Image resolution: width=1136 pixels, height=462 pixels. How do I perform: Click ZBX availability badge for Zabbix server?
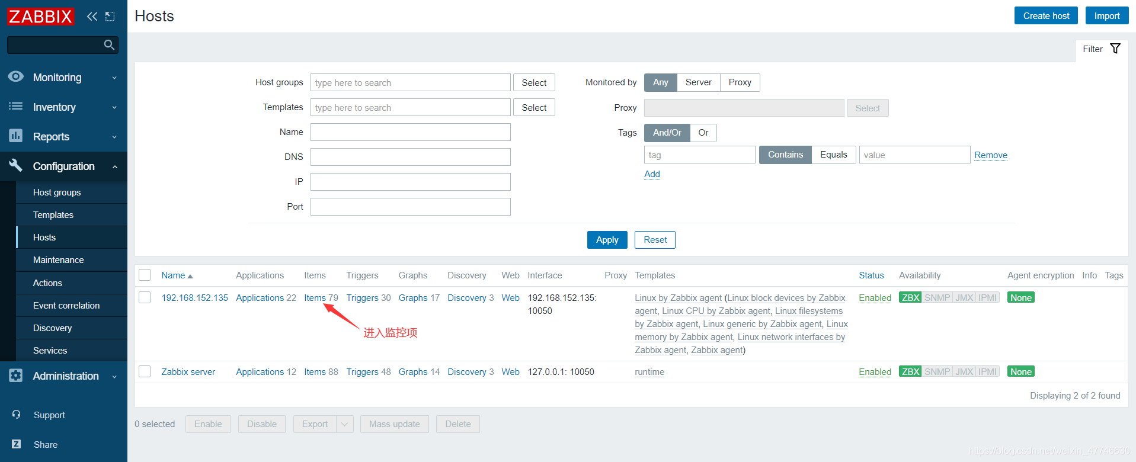(x=910, y=372)
